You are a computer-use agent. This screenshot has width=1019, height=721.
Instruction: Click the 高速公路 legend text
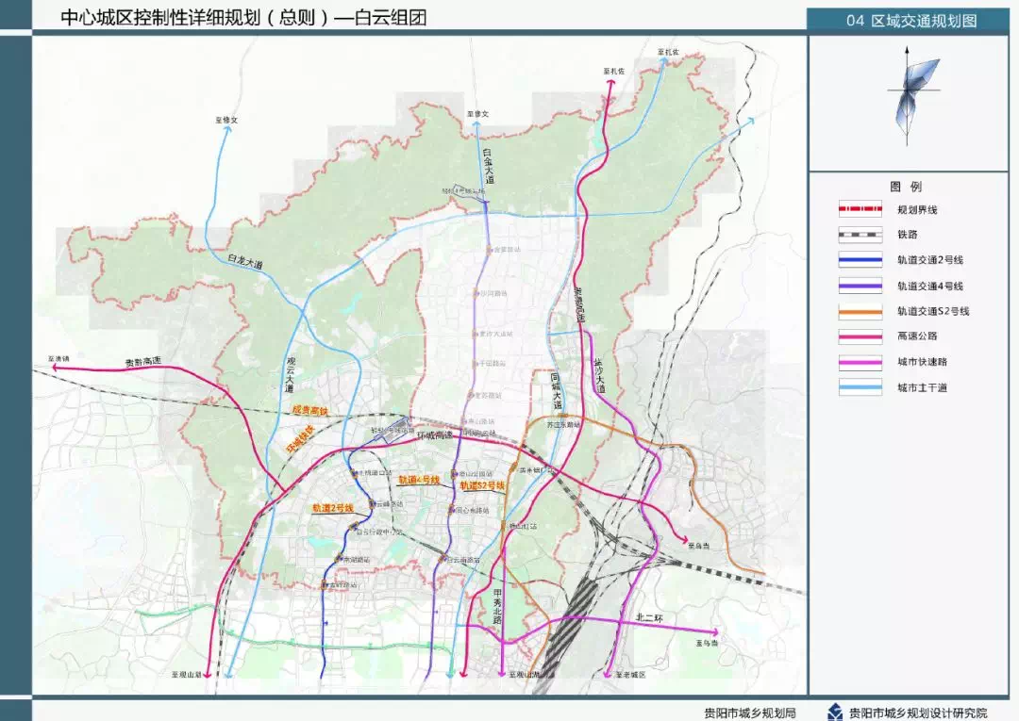coord(917,336)
